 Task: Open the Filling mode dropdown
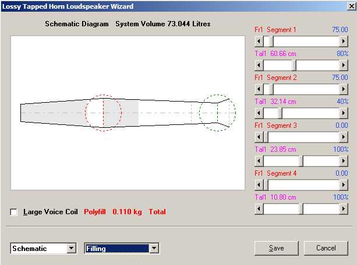click(x=154, y=248)
